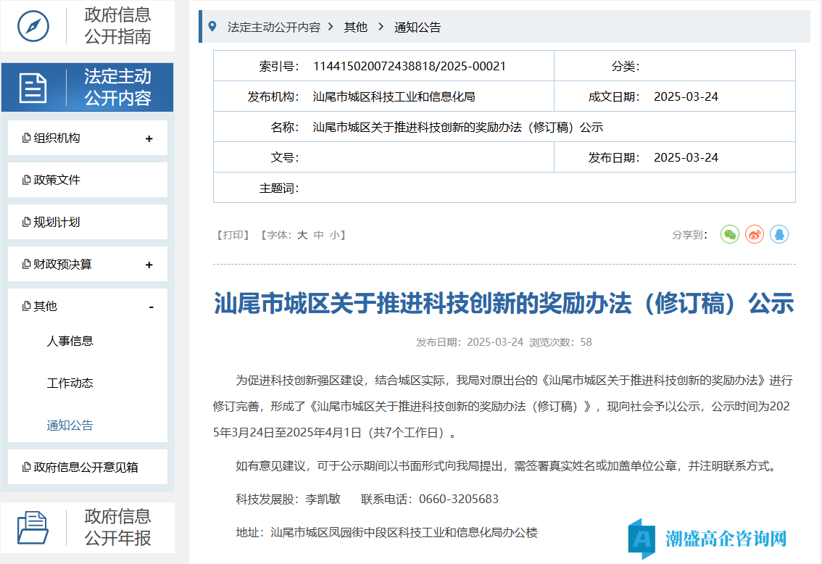Click the WeChat share icon
Viewport: 822px width, 564px height.
pyautogui.click(x=730, y=234)
